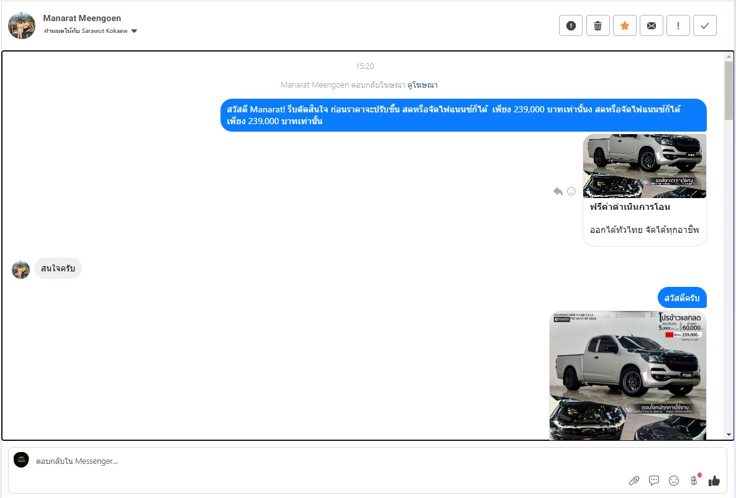Click ออกได้ทั่วไทย จัดได้ทุกอาชีพ card text
The image size is (736, 498).
(645, 230)
